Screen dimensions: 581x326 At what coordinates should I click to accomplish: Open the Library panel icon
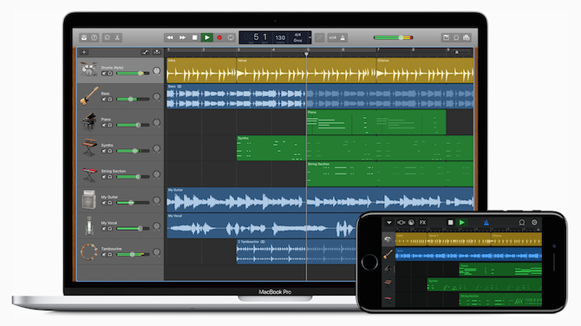(x=84, y=37)
